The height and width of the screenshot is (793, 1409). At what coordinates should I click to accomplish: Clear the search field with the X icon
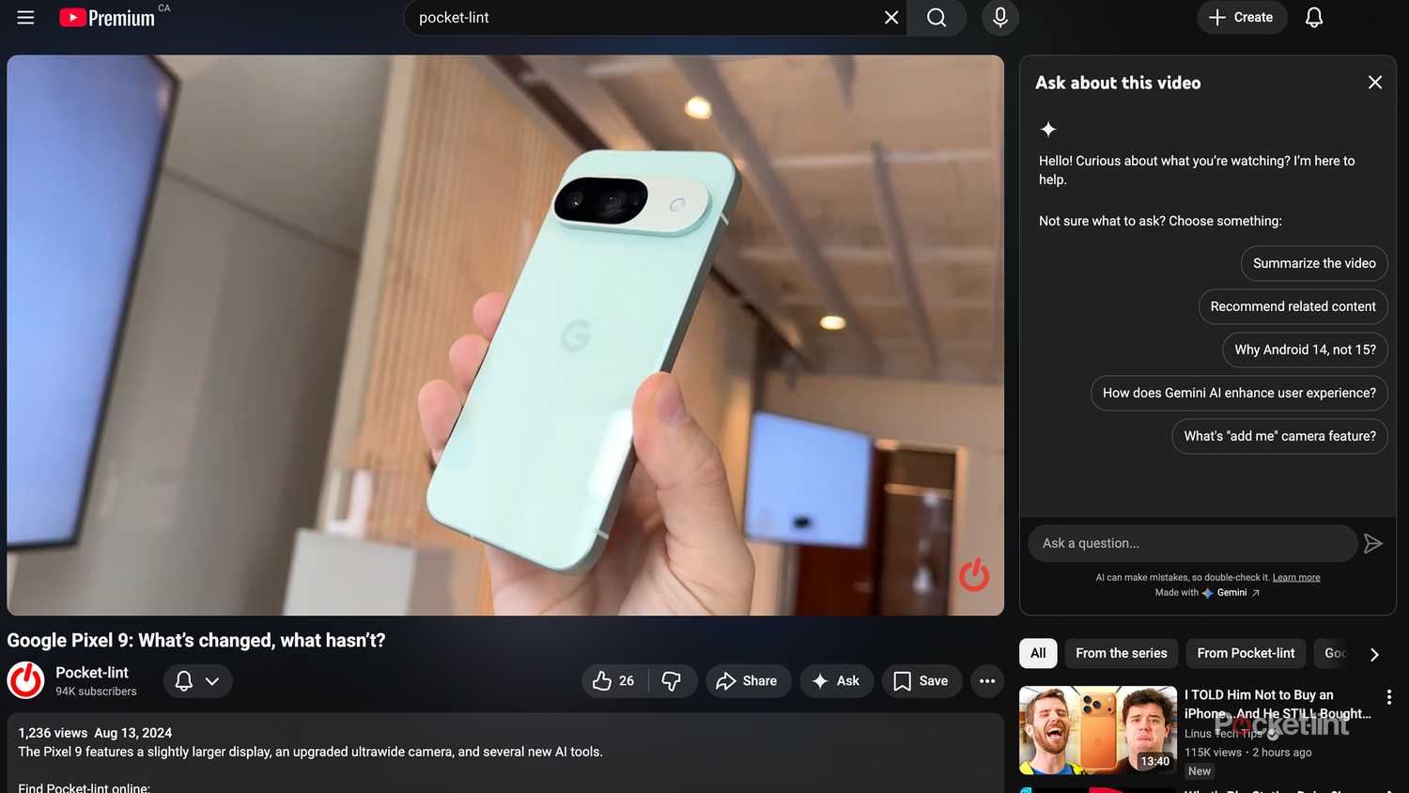click(890, 17)
